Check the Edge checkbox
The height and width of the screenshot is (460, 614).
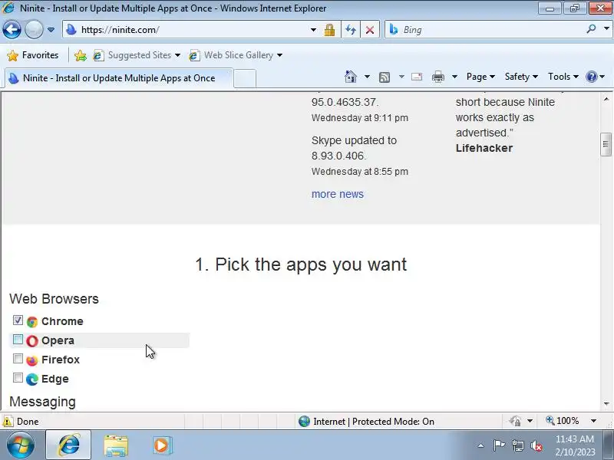pos(18,377)
